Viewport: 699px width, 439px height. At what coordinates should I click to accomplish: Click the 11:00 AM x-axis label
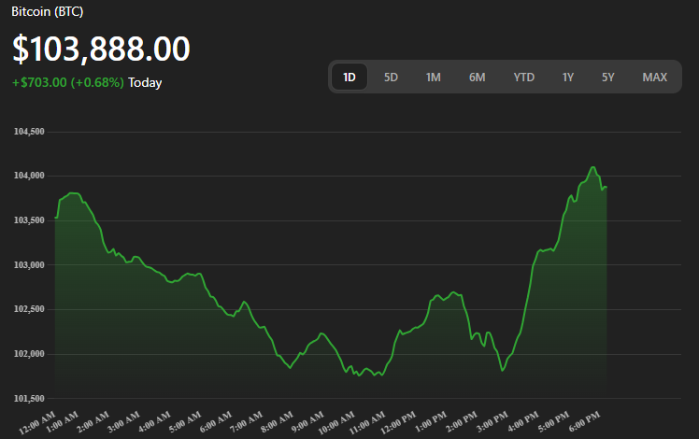point(367,423)
